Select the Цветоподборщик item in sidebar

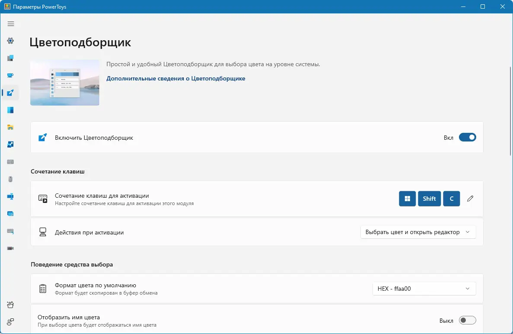(11, 93)
